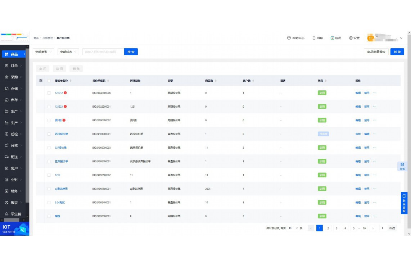Open the 全部状态 status dropdown
The image size is (411, 267).
[68, 52]
